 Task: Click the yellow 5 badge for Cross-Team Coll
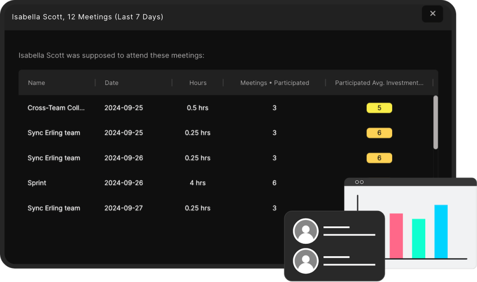tap(379, 108)
